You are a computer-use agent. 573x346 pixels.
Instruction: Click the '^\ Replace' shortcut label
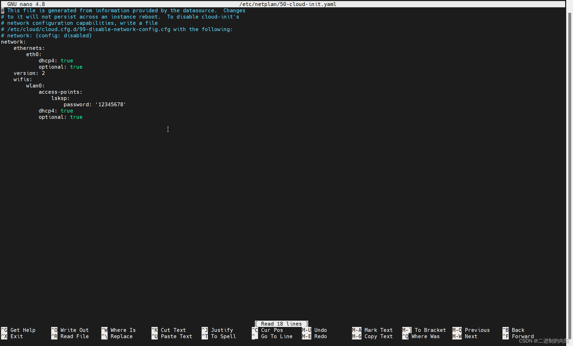[x=117, y=336]
